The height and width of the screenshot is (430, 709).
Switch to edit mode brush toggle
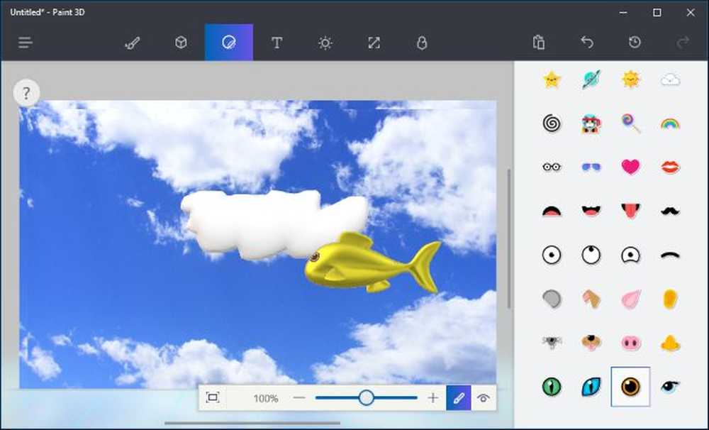pyautogui.click(x=459, y=398)
